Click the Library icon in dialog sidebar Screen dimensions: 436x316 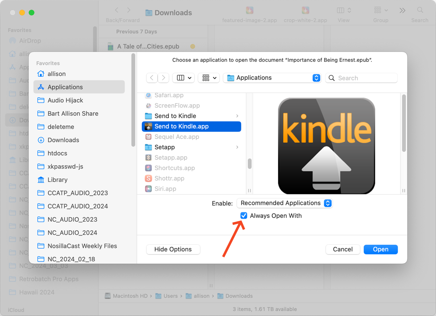41,180
